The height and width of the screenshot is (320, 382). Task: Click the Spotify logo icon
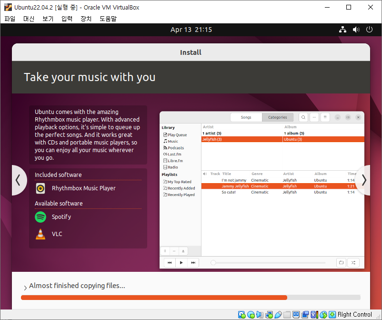tap(40, 217)
